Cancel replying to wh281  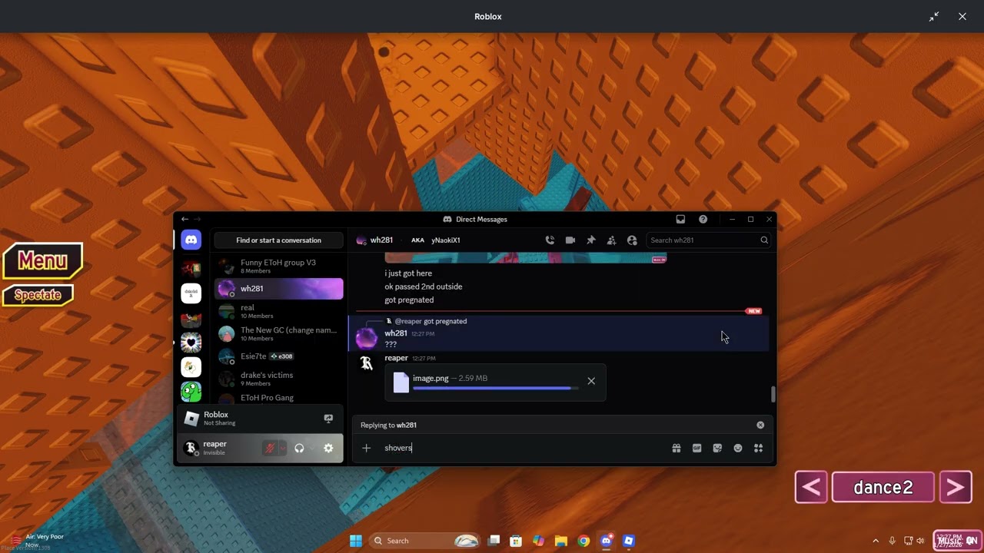[x=760, y=425]
